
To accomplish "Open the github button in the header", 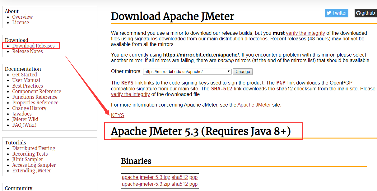I will (x=365, y=13).
